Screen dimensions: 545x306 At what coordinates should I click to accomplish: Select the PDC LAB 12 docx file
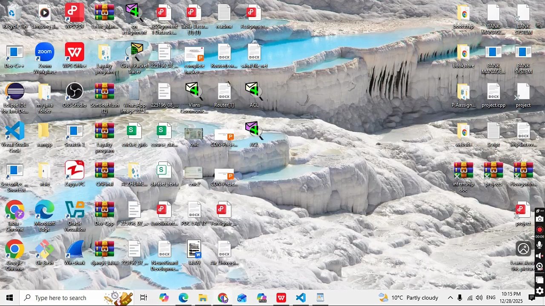[x=194, y=214]
